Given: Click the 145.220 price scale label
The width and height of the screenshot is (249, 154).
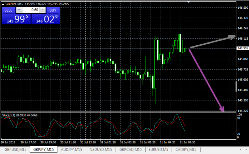Looking at the screenshot, I should 243,110.
